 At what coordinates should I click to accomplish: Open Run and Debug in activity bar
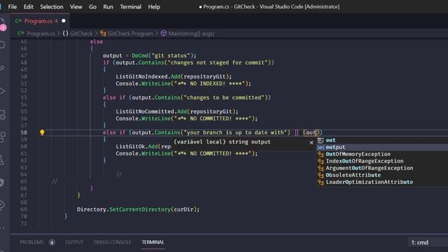[x=2, y=91]
